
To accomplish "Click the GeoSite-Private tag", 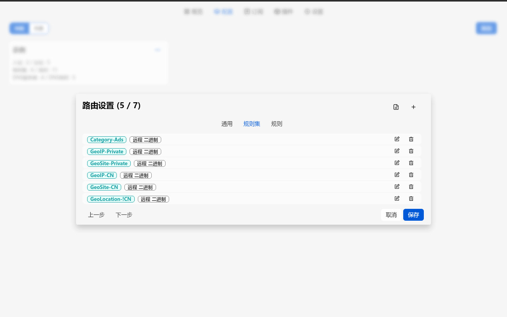I will pyautogui.click(x=109, y=164).
